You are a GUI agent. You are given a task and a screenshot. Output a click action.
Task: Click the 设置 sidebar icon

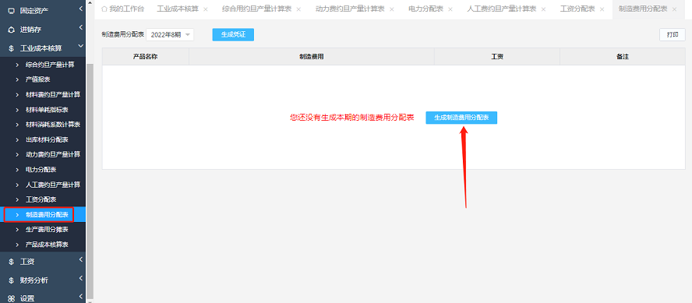click(12, 298)
